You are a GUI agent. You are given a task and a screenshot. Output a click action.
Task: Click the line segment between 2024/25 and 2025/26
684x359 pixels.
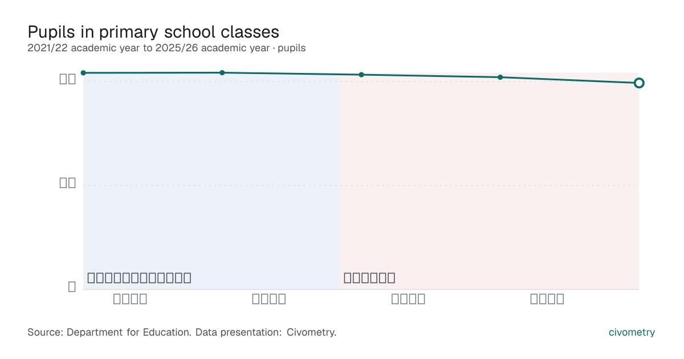click(570, 80)
